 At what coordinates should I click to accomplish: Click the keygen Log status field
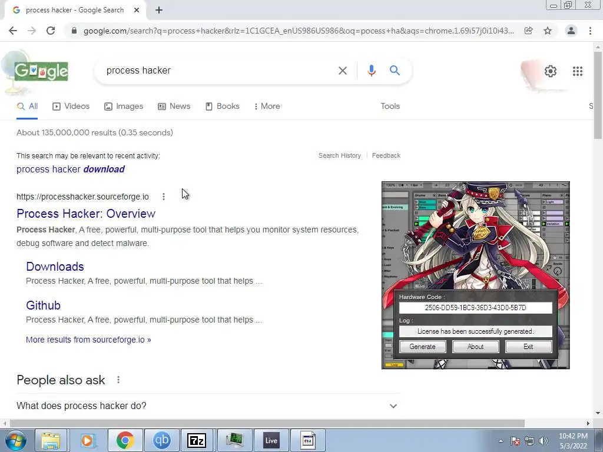click(475, 331)
